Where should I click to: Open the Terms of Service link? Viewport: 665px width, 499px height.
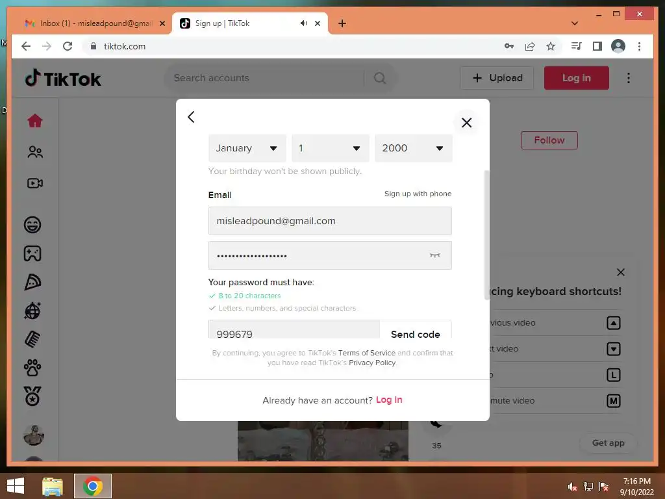[x=366, y=353]
